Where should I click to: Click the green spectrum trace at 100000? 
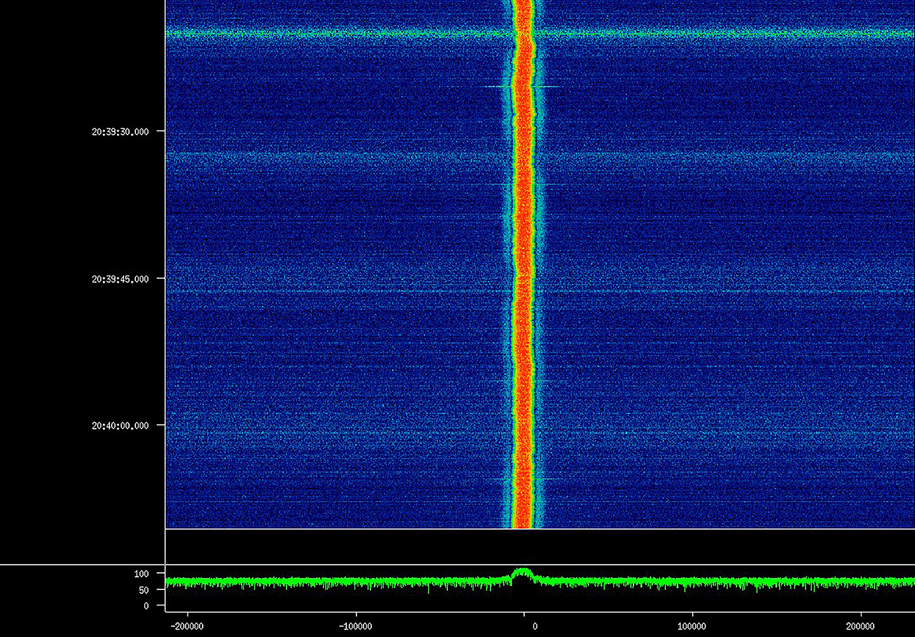691,582
